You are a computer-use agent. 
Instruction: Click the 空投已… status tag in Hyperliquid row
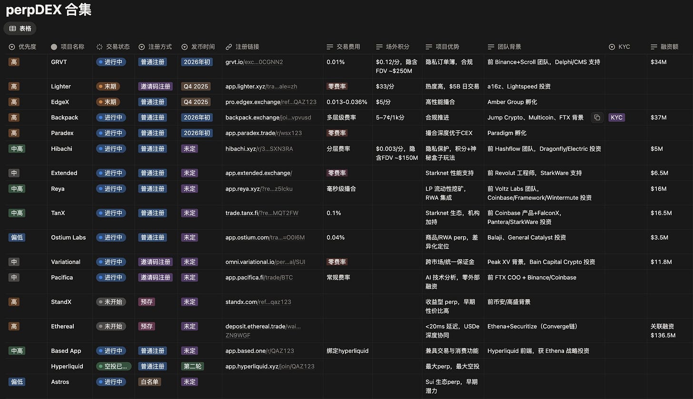tap(114, 366)
